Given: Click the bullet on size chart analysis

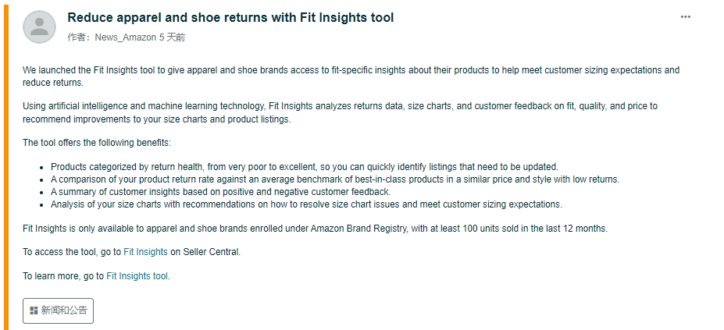Looking at the screenshot, I should coord(307,204).
